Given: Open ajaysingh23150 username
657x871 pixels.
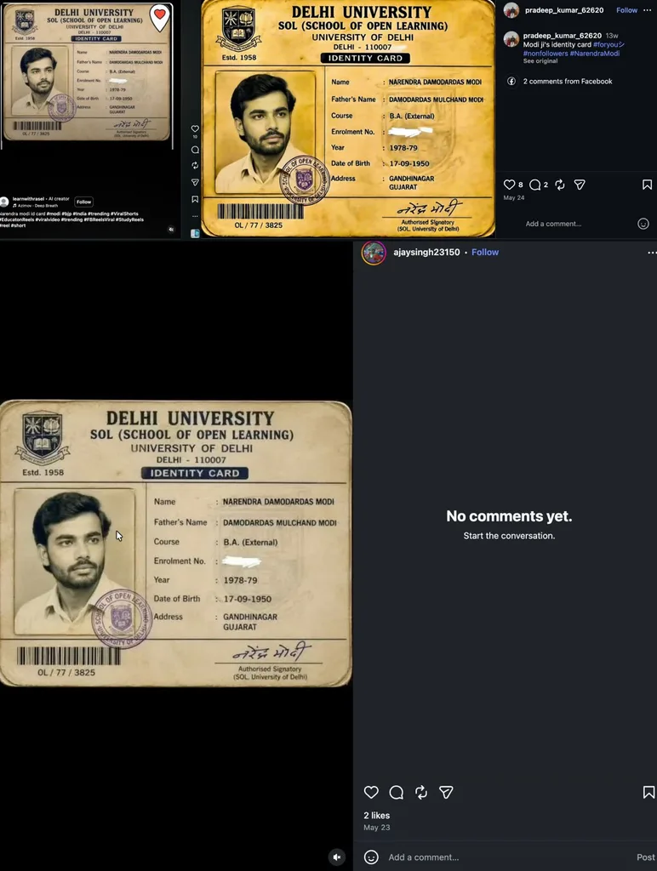Looking at the screenshot, I should click(426, 252).
